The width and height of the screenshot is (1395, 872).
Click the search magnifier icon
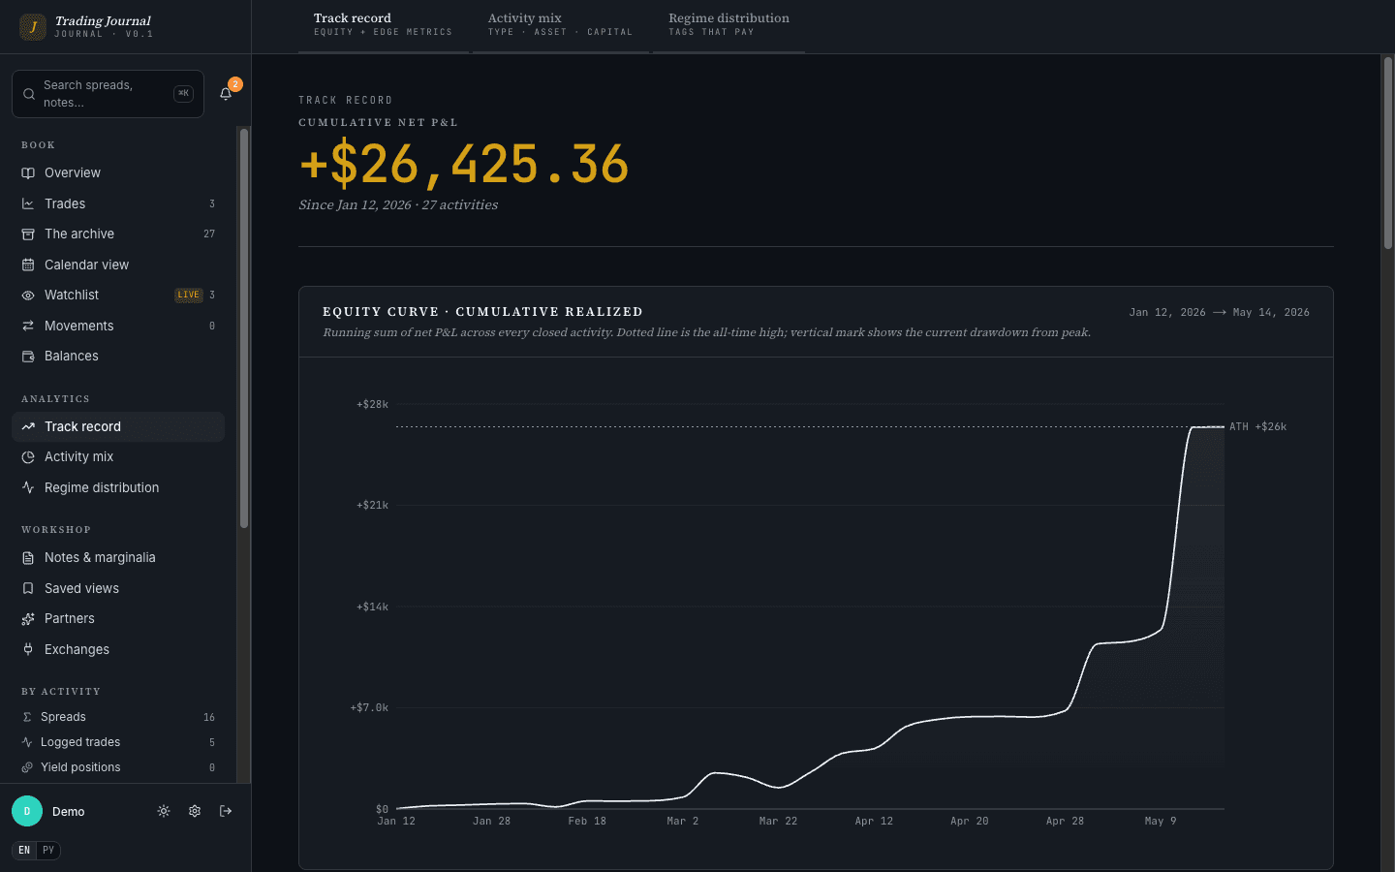pyautogui.click(x=29, y=94)
